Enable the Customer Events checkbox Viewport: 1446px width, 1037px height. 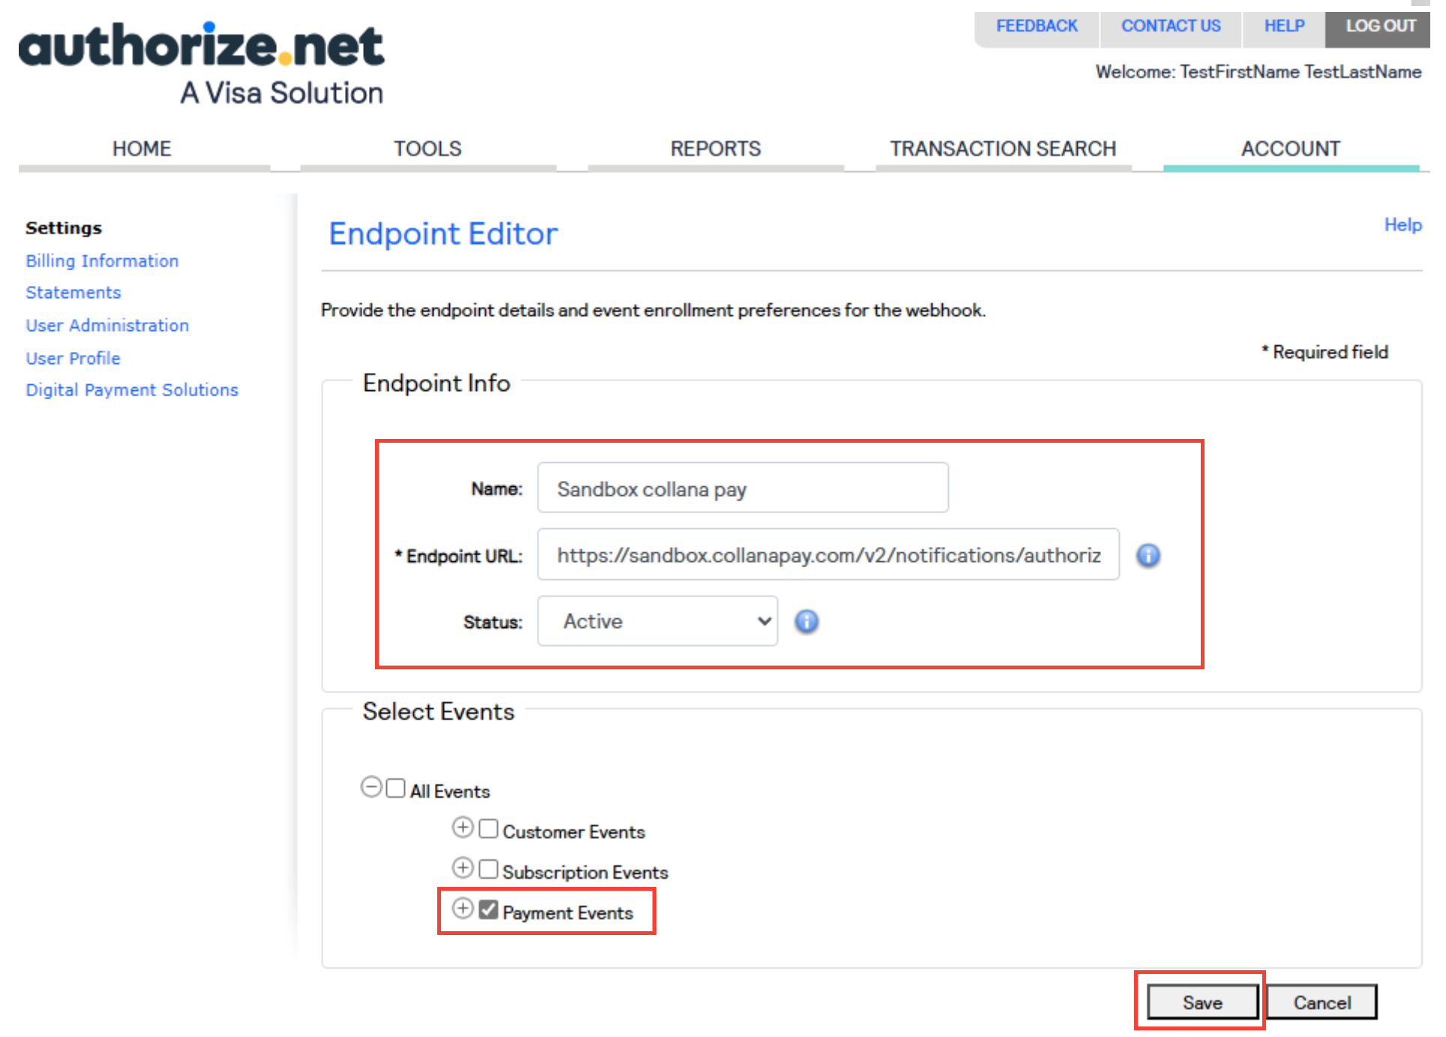tap(488, 828)
